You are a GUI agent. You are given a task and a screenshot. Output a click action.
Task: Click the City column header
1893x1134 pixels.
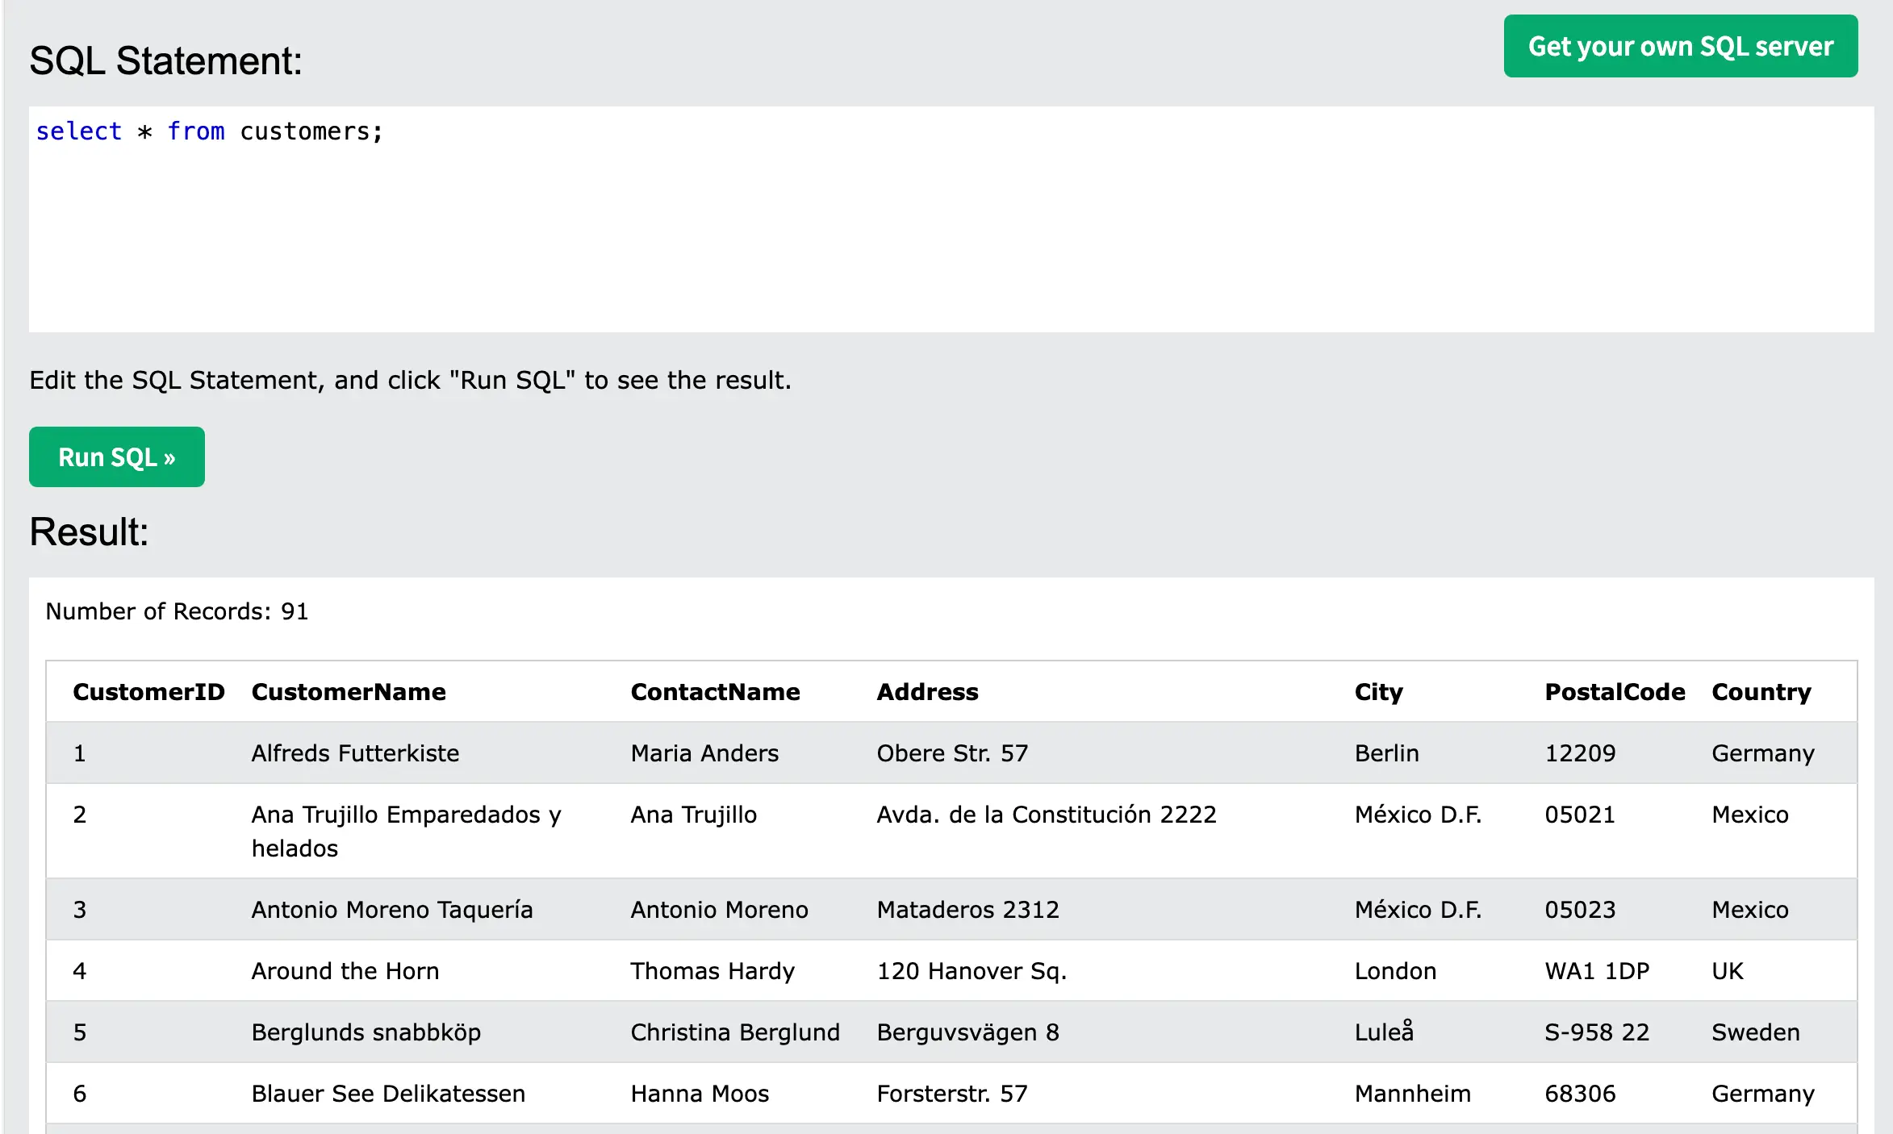(x=1378, y=692)
